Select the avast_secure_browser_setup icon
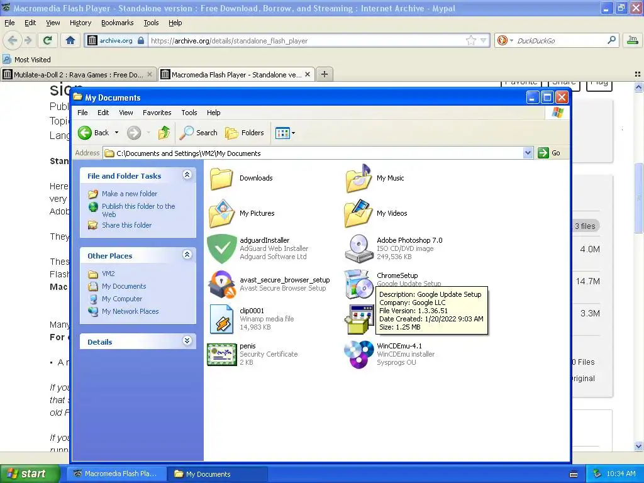 (221, 284)
